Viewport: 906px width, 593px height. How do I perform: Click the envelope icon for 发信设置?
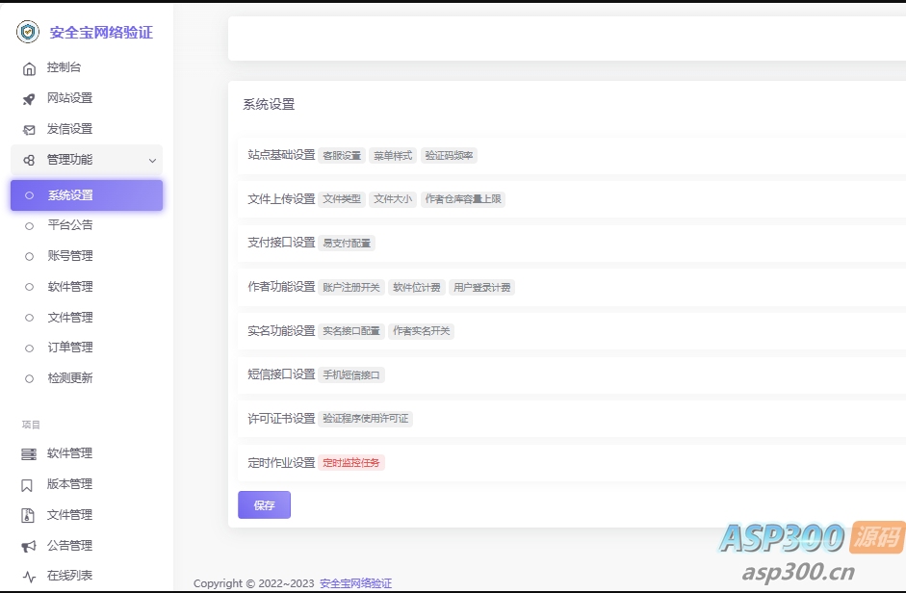tap(29, 128)
